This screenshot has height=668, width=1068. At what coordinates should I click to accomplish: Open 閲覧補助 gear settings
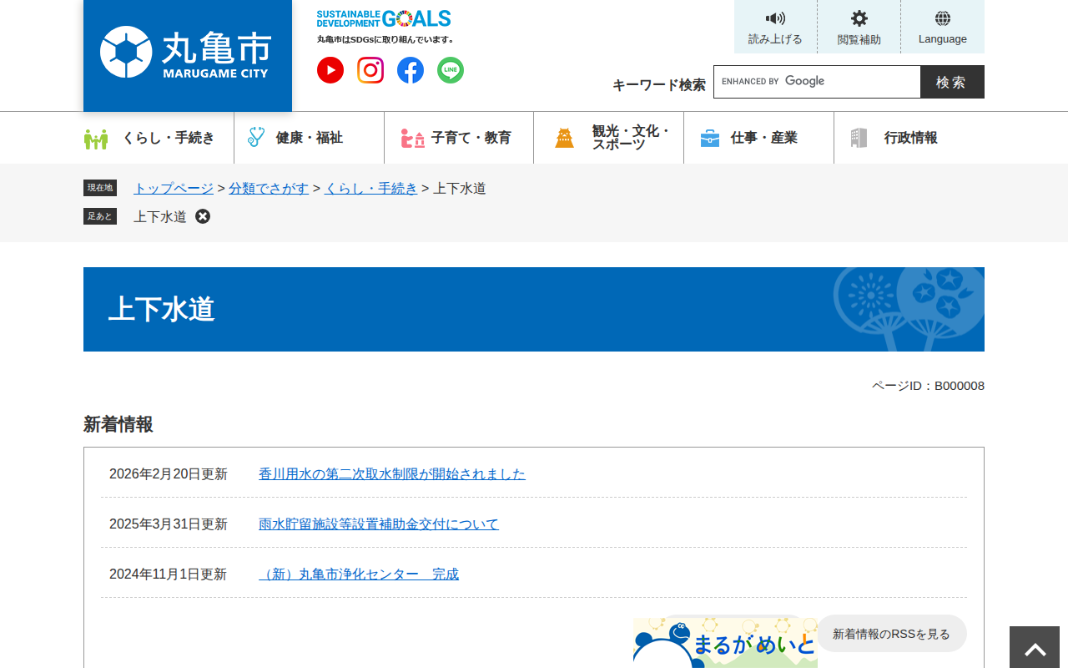tap(859, 19)
